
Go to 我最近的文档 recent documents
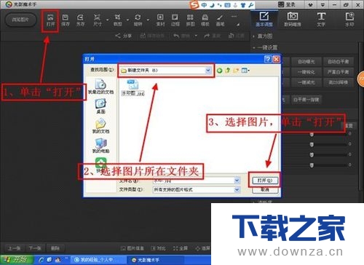[x=100, y=87]
